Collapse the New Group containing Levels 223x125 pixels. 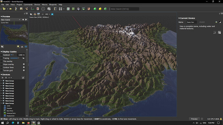[x=1, y=103]
